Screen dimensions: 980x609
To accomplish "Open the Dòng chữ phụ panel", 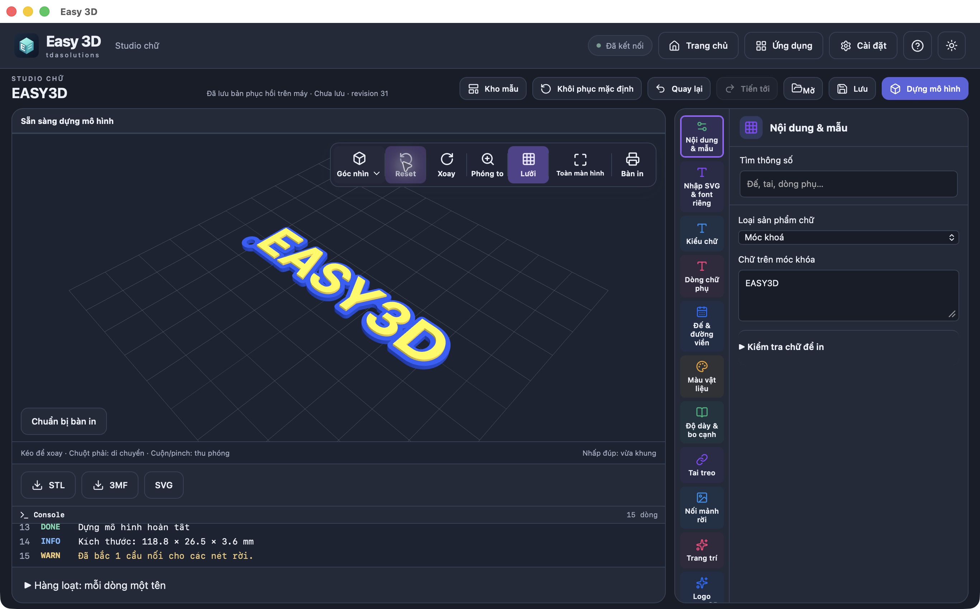I will 702,276.
